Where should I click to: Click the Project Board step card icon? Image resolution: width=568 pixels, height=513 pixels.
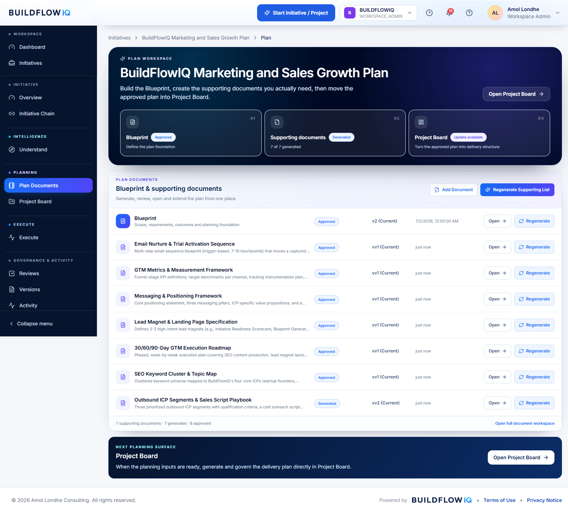[x=421, y=122]
